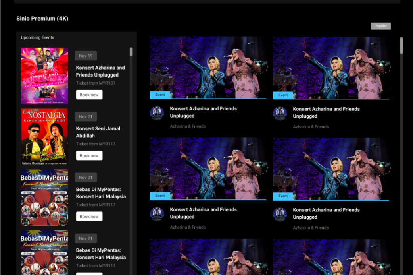Image resolution: width=413 pixels, height=275 pixels.
Task: Open the first concert video thumbnail in the grid
Action: [208, 68]
